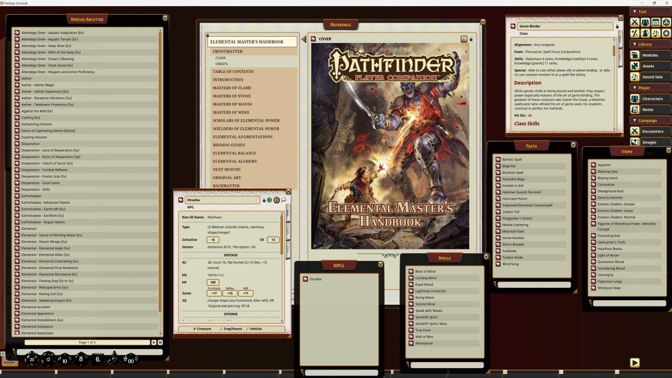Click the music note sound icon

click(655, 33)
